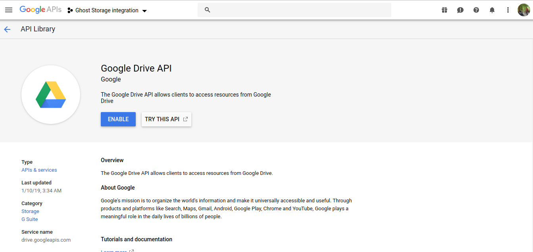Open the user account avatar

[524, 10]
